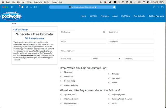Open Wi-Fi status in menu bar

point(144,2)
